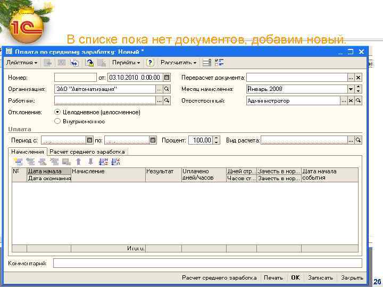Click magnifier icon for Ответственный field

point(359,100)
